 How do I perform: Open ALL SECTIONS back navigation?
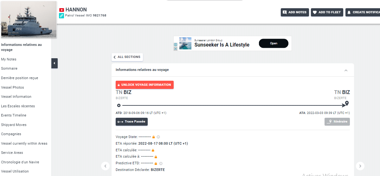pyautogui.click(x=127, y=57)
